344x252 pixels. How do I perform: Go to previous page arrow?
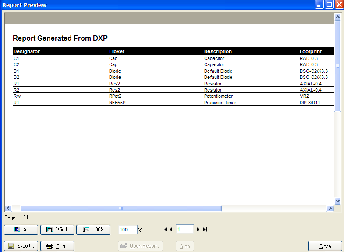(171, 229)
